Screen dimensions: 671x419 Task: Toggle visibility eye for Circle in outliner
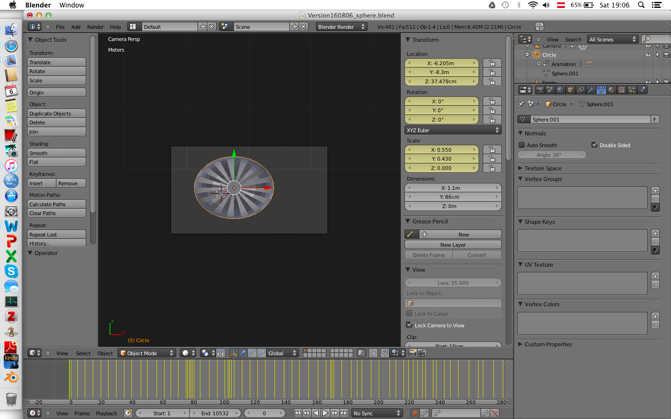[648, 54]
